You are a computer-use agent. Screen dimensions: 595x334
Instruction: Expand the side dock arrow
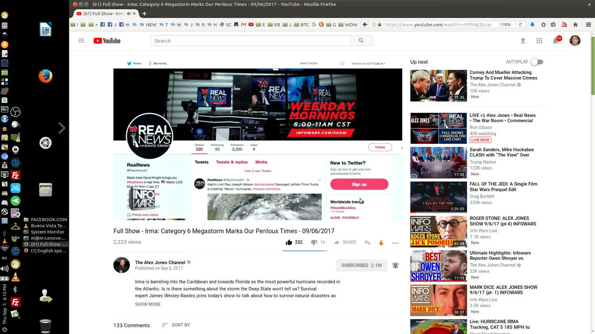pos(62,128)
